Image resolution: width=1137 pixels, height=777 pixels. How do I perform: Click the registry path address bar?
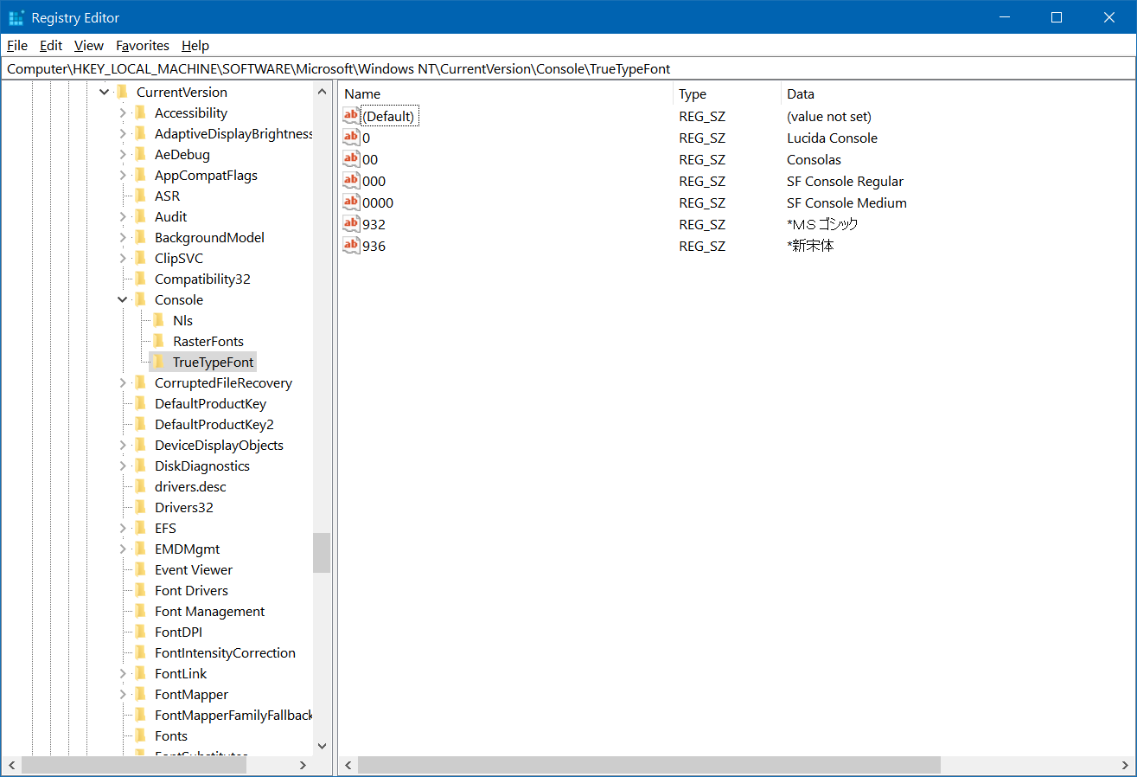coord(568,68)
